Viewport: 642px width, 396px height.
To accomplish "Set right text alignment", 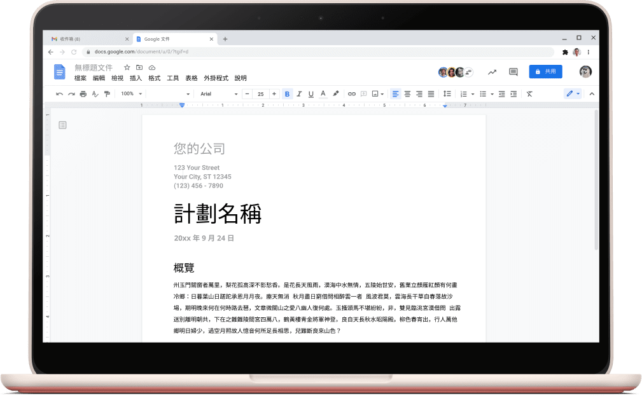I will 419,94.
